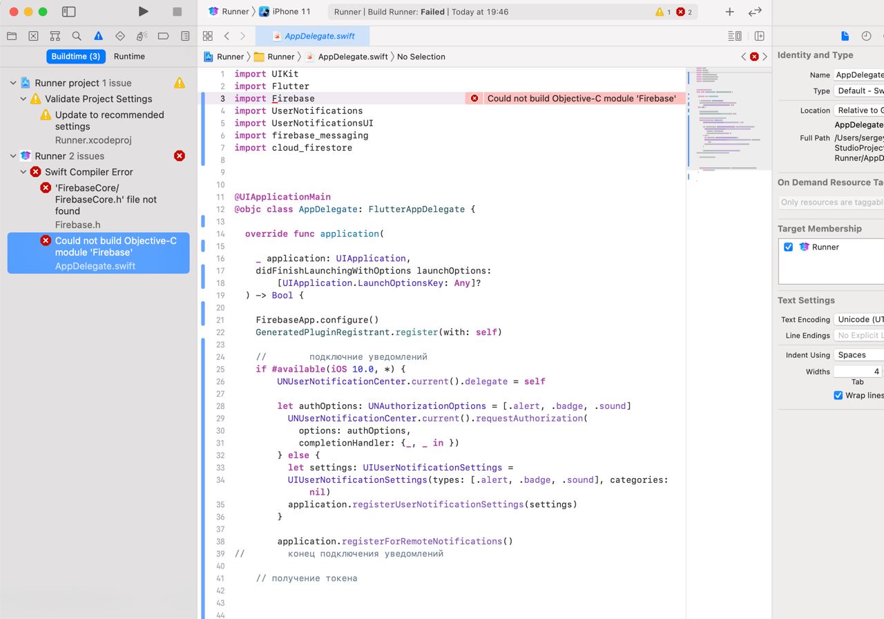Open the Location dropdown
The width and height of the screenshot is (884, 619).
858,110
